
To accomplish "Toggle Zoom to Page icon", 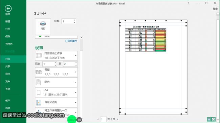I will coord(213,119).
